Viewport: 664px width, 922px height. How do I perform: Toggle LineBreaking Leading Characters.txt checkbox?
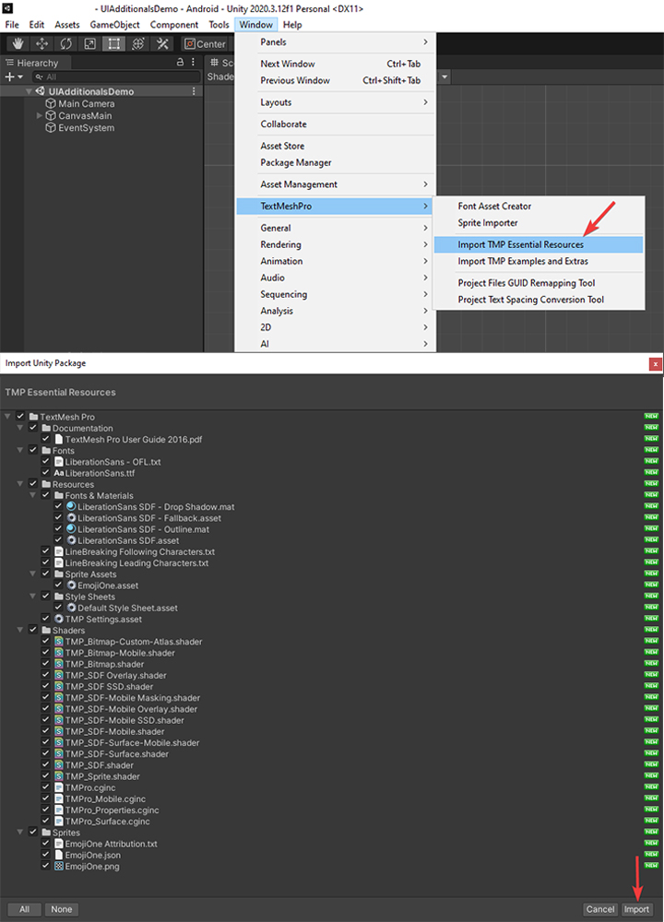[45, 562]
